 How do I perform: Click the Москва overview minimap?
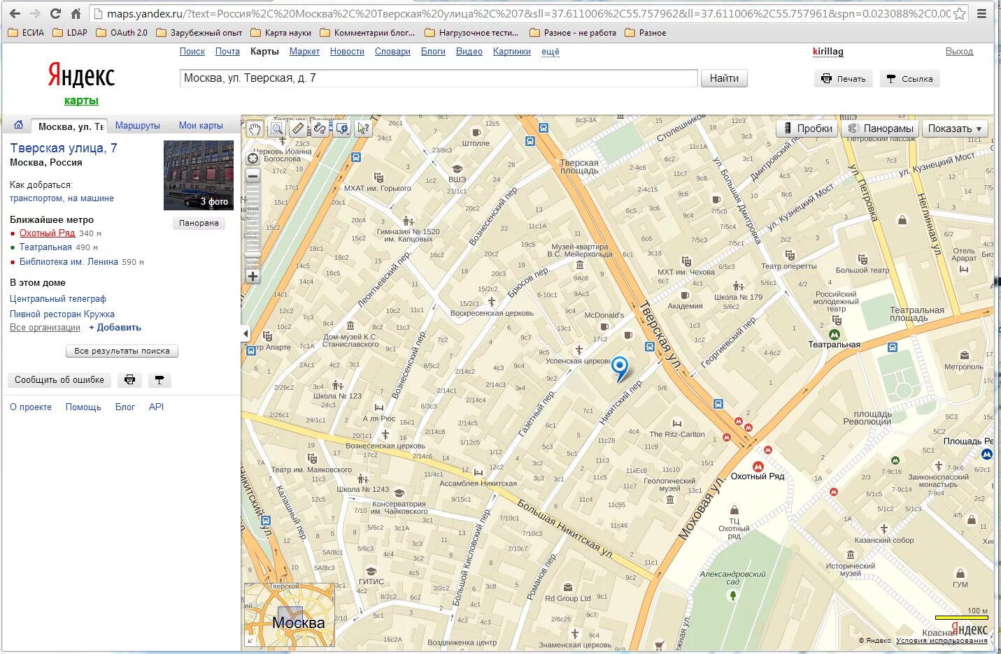pos(289,614)
